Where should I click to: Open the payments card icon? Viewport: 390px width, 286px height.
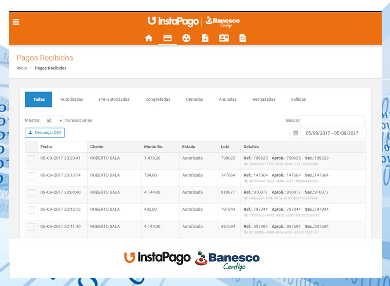[x=167, y=38]
